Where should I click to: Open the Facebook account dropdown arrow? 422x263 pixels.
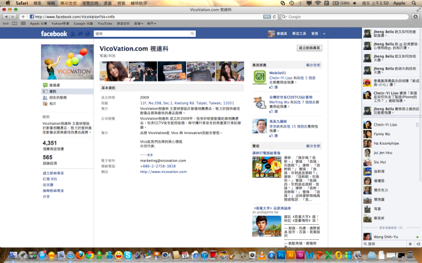(x=324, y=34)
